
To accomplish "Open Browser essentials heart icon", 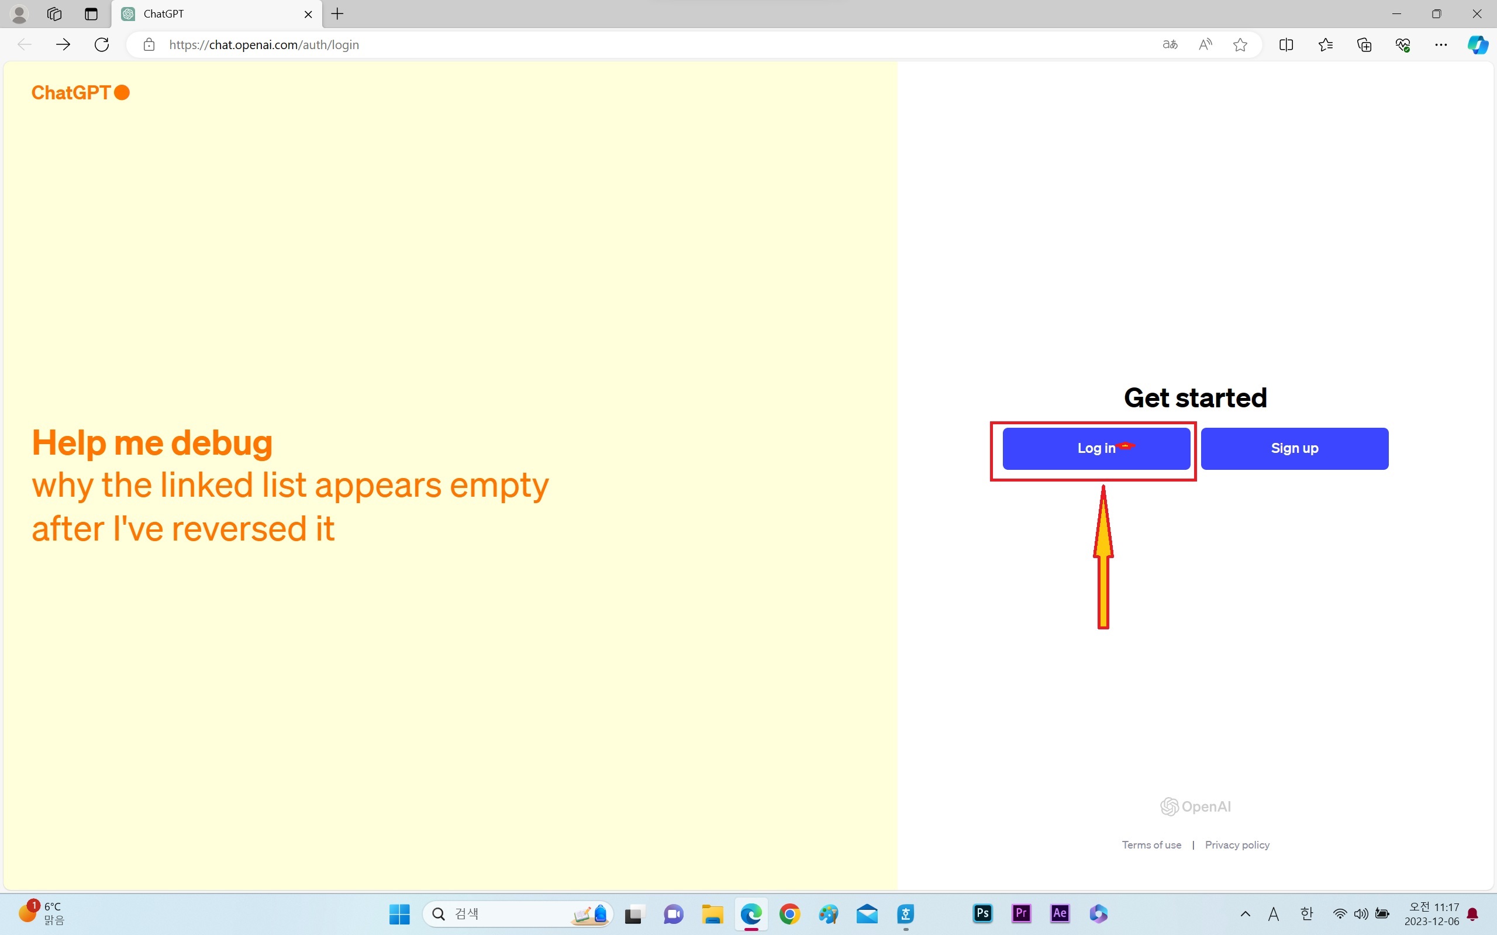I will coord(1402,44).
